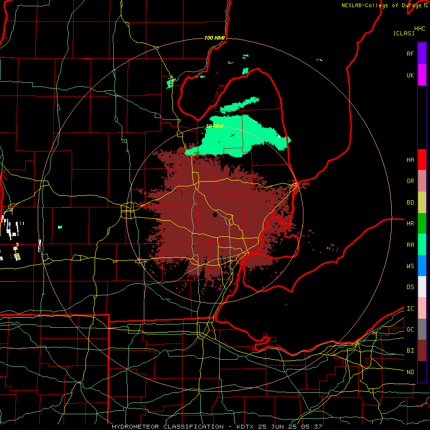The image size is (430, 430).
Task: Click the RA legend label
Action: coord(410,245)
